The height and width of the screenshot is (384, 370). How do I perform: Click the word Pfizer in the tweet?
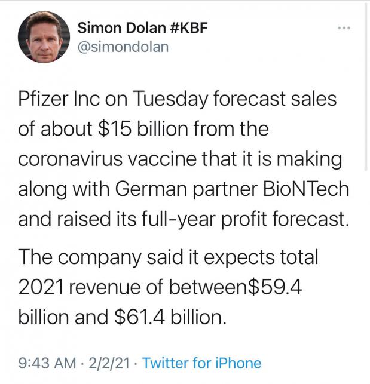pos(43,99)
